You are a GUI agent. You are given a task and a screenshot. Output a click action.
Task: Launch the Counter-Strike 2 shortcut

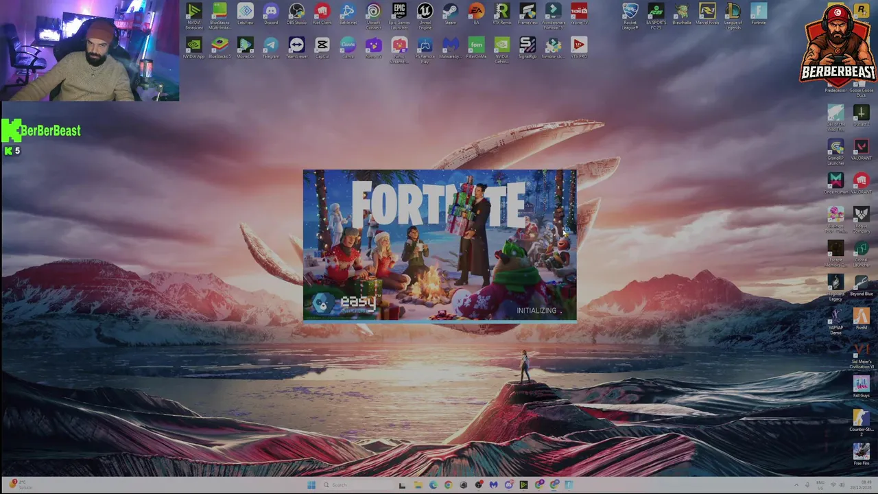pos(861,423)
